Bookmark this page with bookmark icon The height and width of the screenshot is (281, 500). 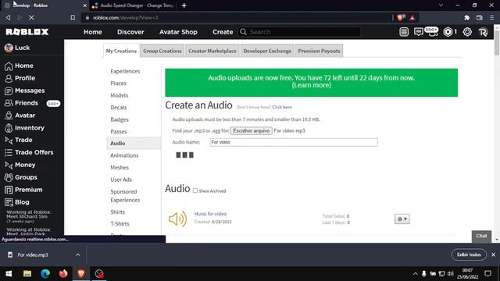point(73,18)
